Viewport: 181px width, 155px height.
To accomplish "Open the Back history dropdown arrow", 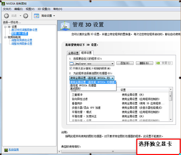I will [20, 16].
